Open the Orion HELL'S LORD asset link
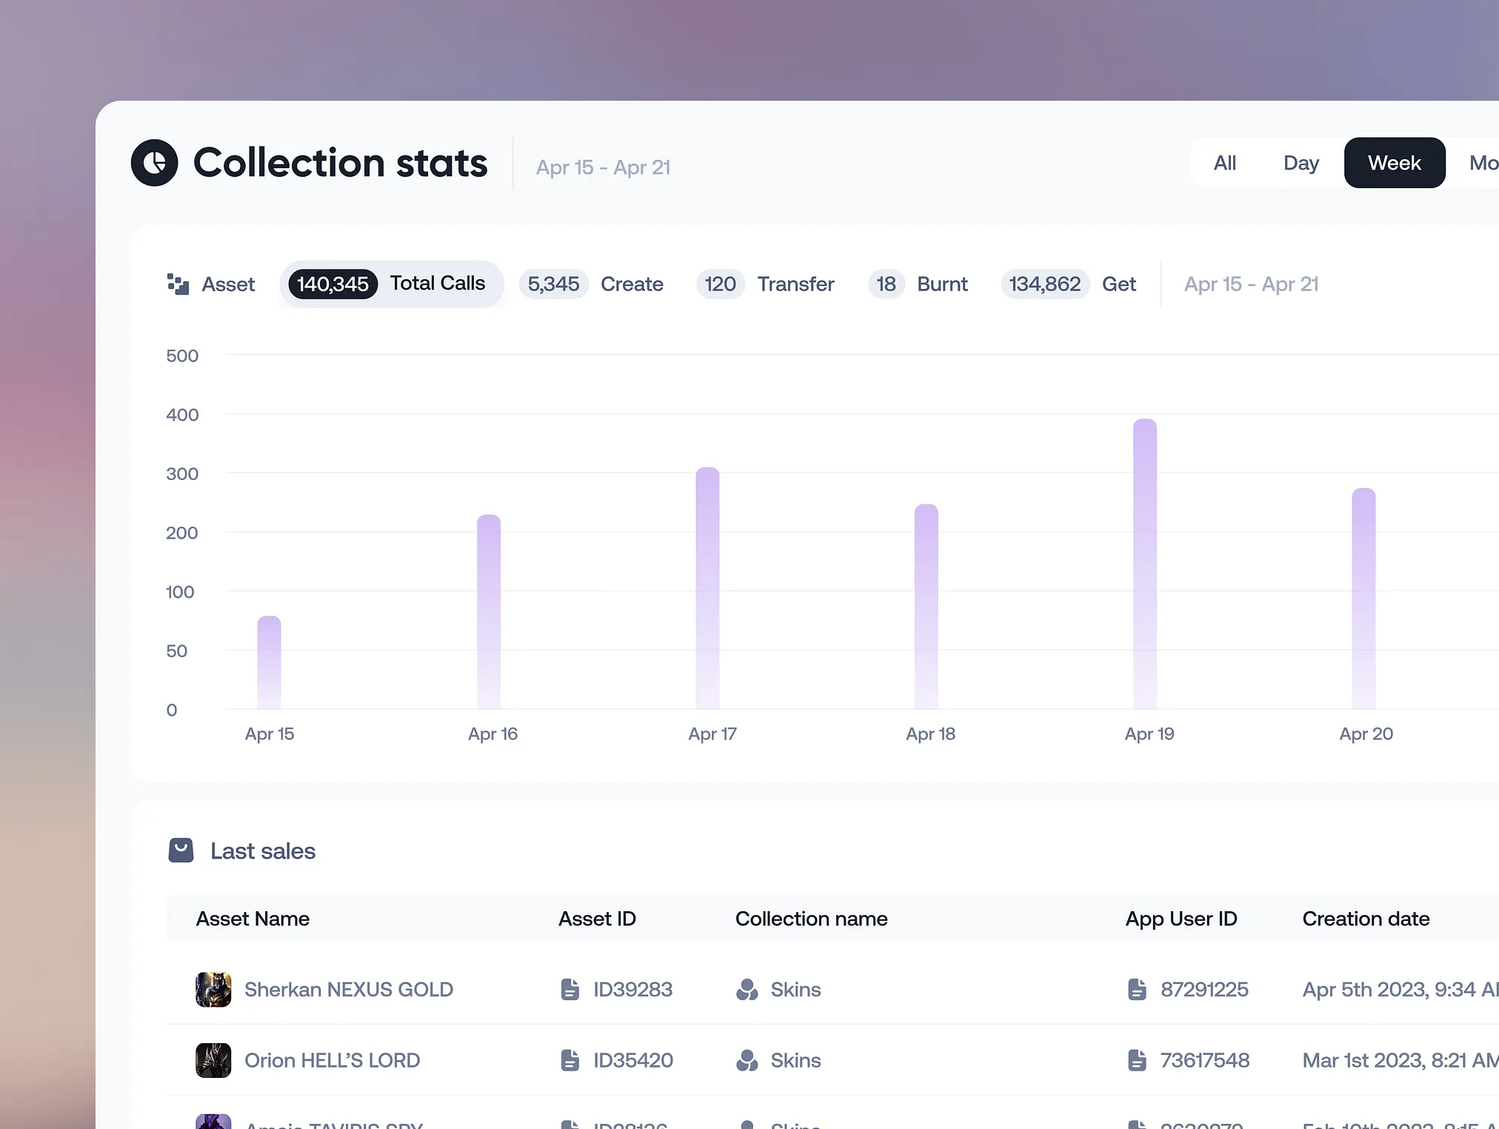The width and height of the screenshot is (1499, 1129). 332,1060
